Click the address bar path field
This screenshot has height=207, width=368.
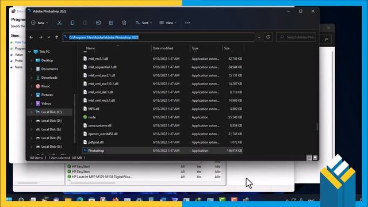click(159, 37)
